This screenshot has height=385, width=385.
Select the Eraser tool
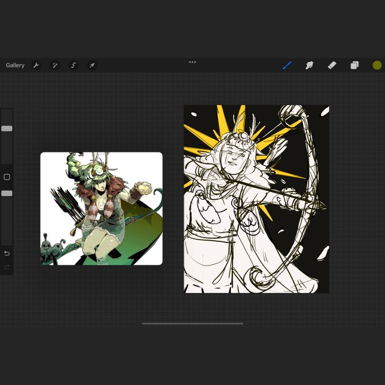[332, 65]
